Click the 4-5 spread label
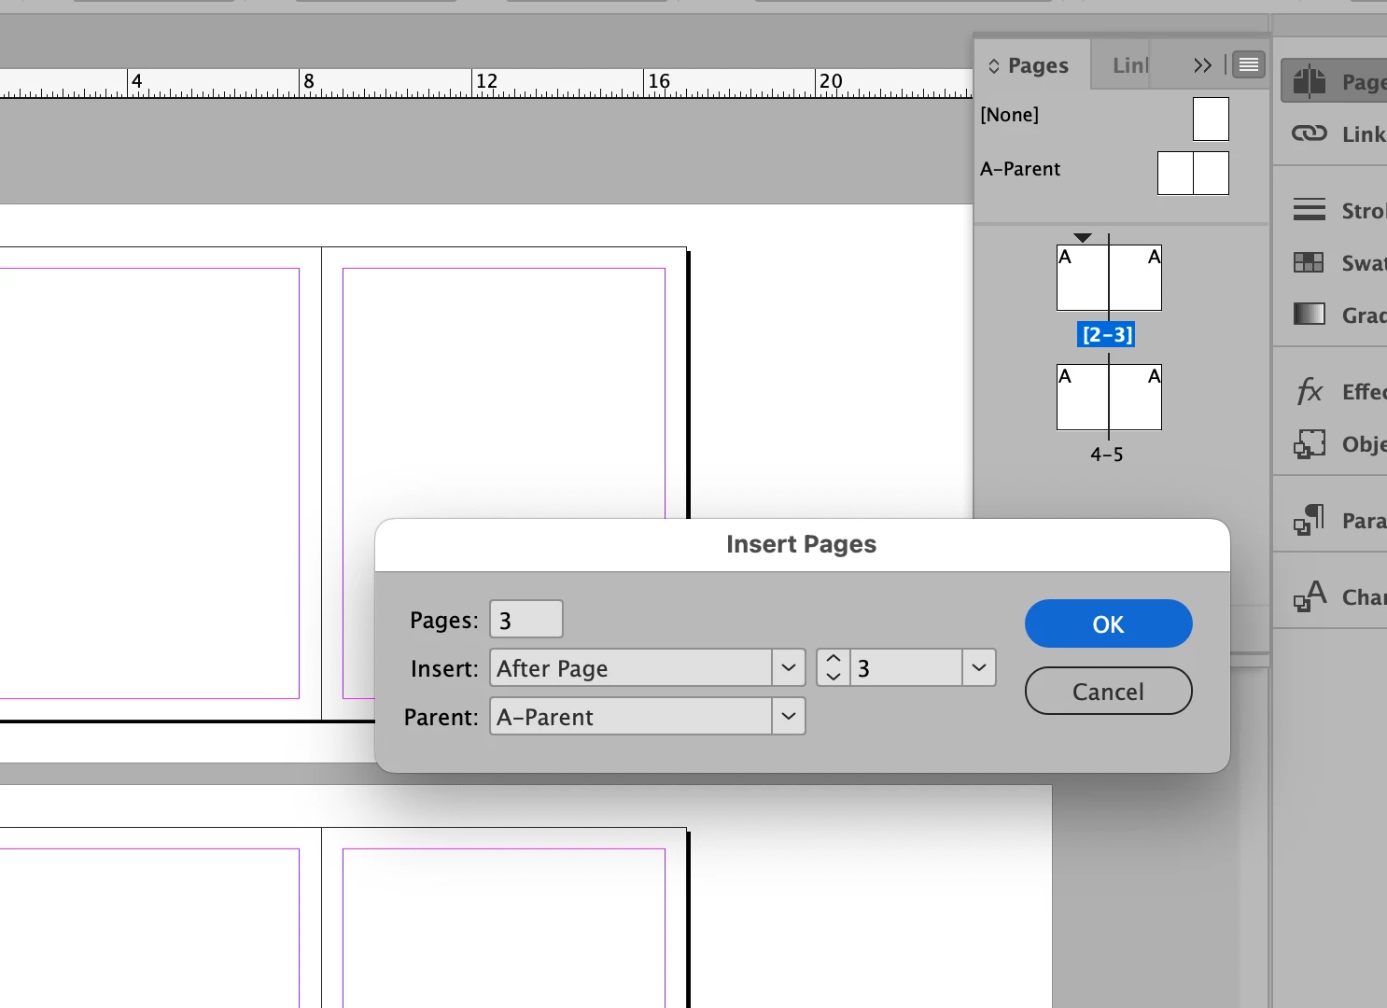 point(1107,455)
